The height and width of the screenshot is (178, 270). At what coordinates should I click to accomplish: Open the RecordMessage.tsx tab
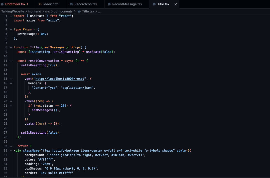[127, 4]
